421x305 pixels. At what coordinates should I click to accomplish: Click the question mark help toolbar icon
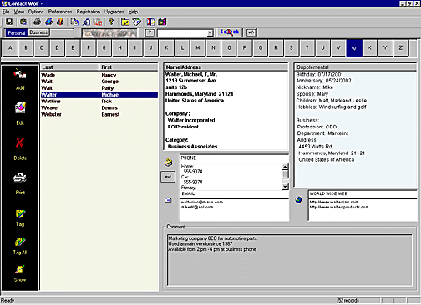coord(111,22)
